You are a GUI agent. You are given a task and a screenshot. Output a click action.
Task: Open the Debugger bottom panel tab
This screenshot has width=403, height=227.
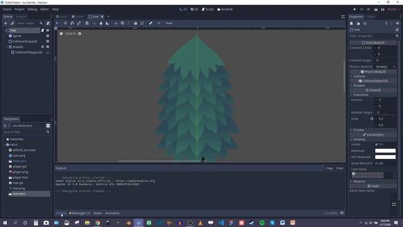[x=80, y=213]
